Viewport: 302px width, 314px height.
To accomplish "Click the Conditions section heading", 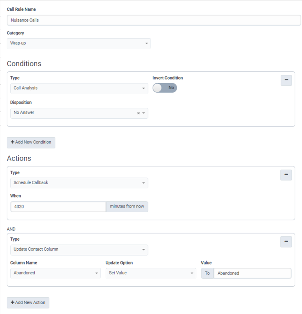I will click(x=24, y=64).
